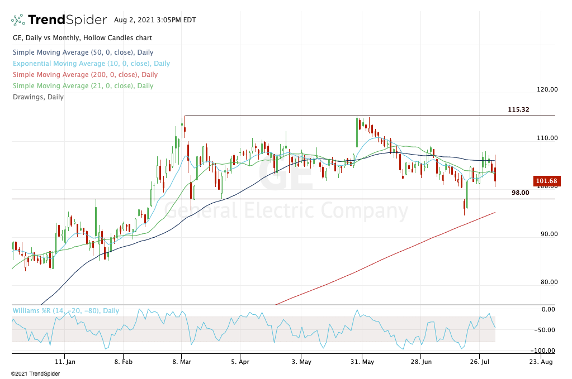Click the Drawings, Daily legend label
The width and height of the screenshot is (572, 379).
(x=38, y=97)
